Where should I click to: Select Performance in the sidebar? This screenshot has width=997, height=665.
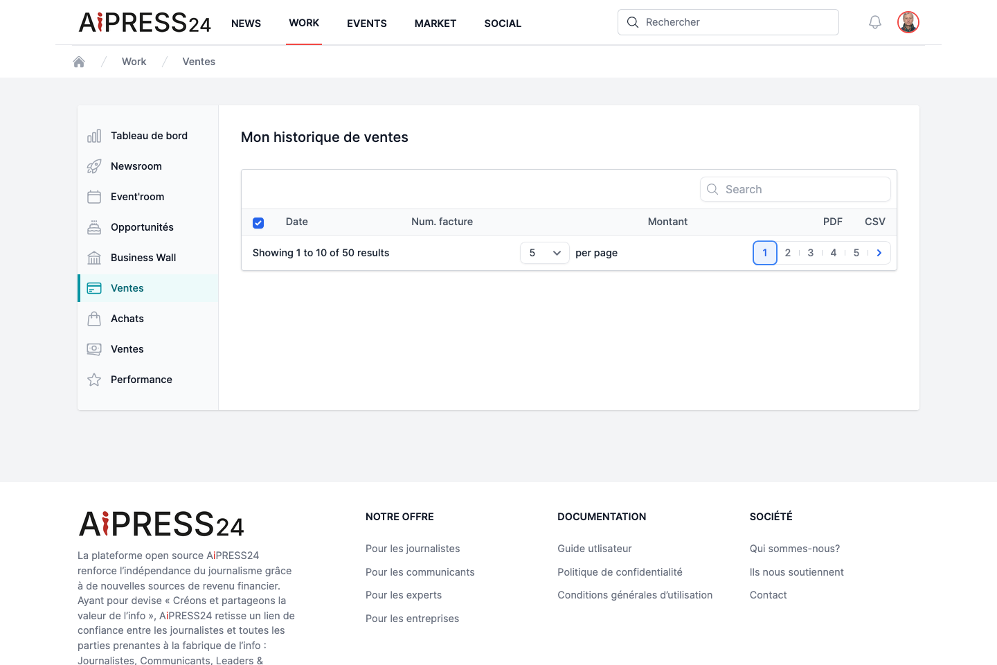coord(148,380)
